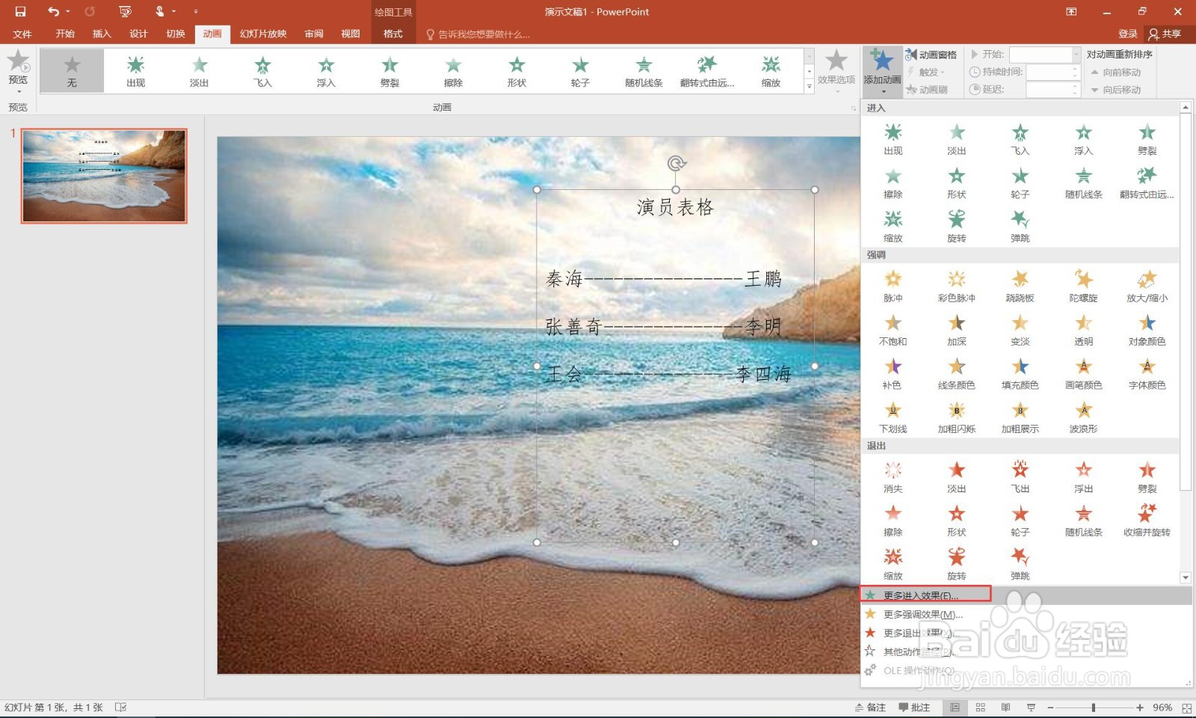Click the 动画刷 animation painter
This screenshot has width=1196, height=718.
point(927,90)
